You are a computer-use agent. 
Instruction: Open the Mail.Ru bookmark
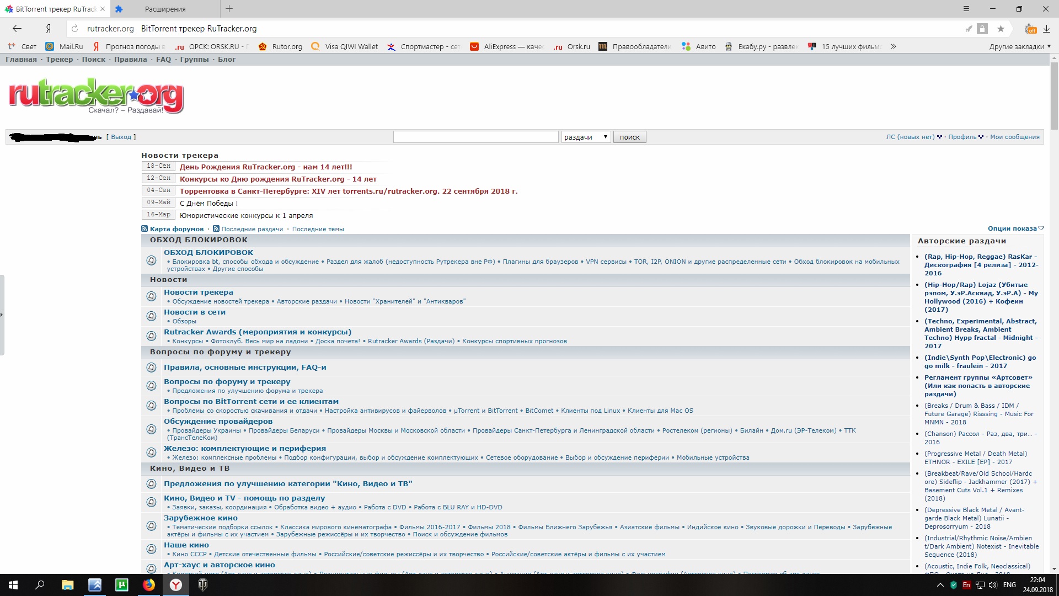[65, 46]
